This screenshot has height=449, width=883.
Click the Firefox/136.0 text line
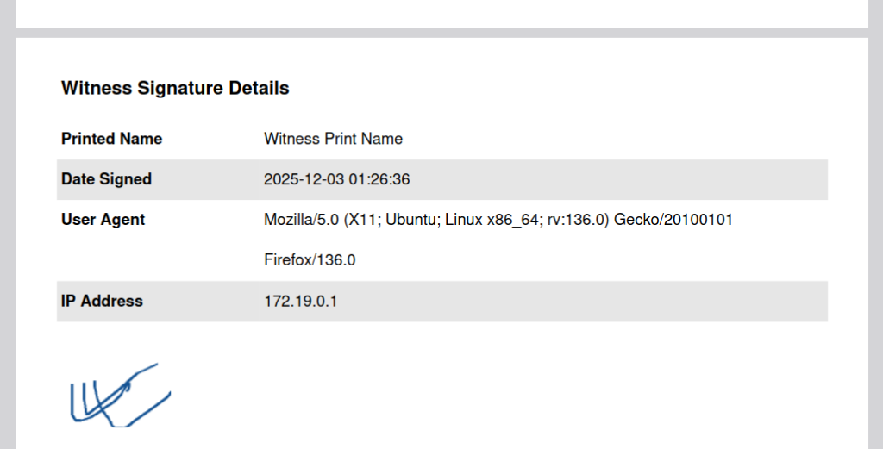tap(310, 260)
